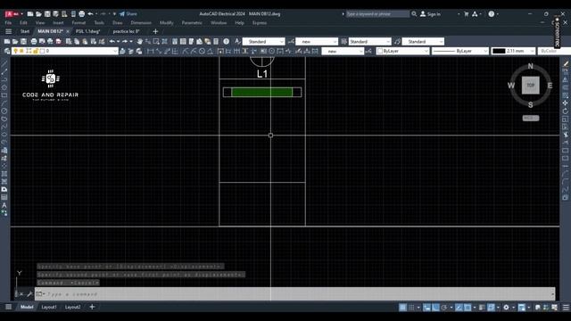Click the white ByLayer color swatch

tap(380, 51)
